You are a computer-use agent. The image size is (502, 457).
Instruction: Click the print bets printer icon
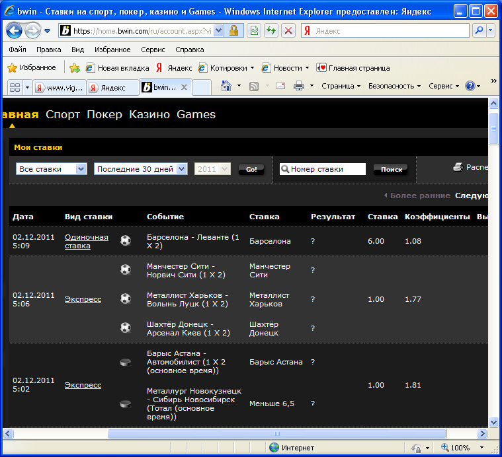coord(458,167)
